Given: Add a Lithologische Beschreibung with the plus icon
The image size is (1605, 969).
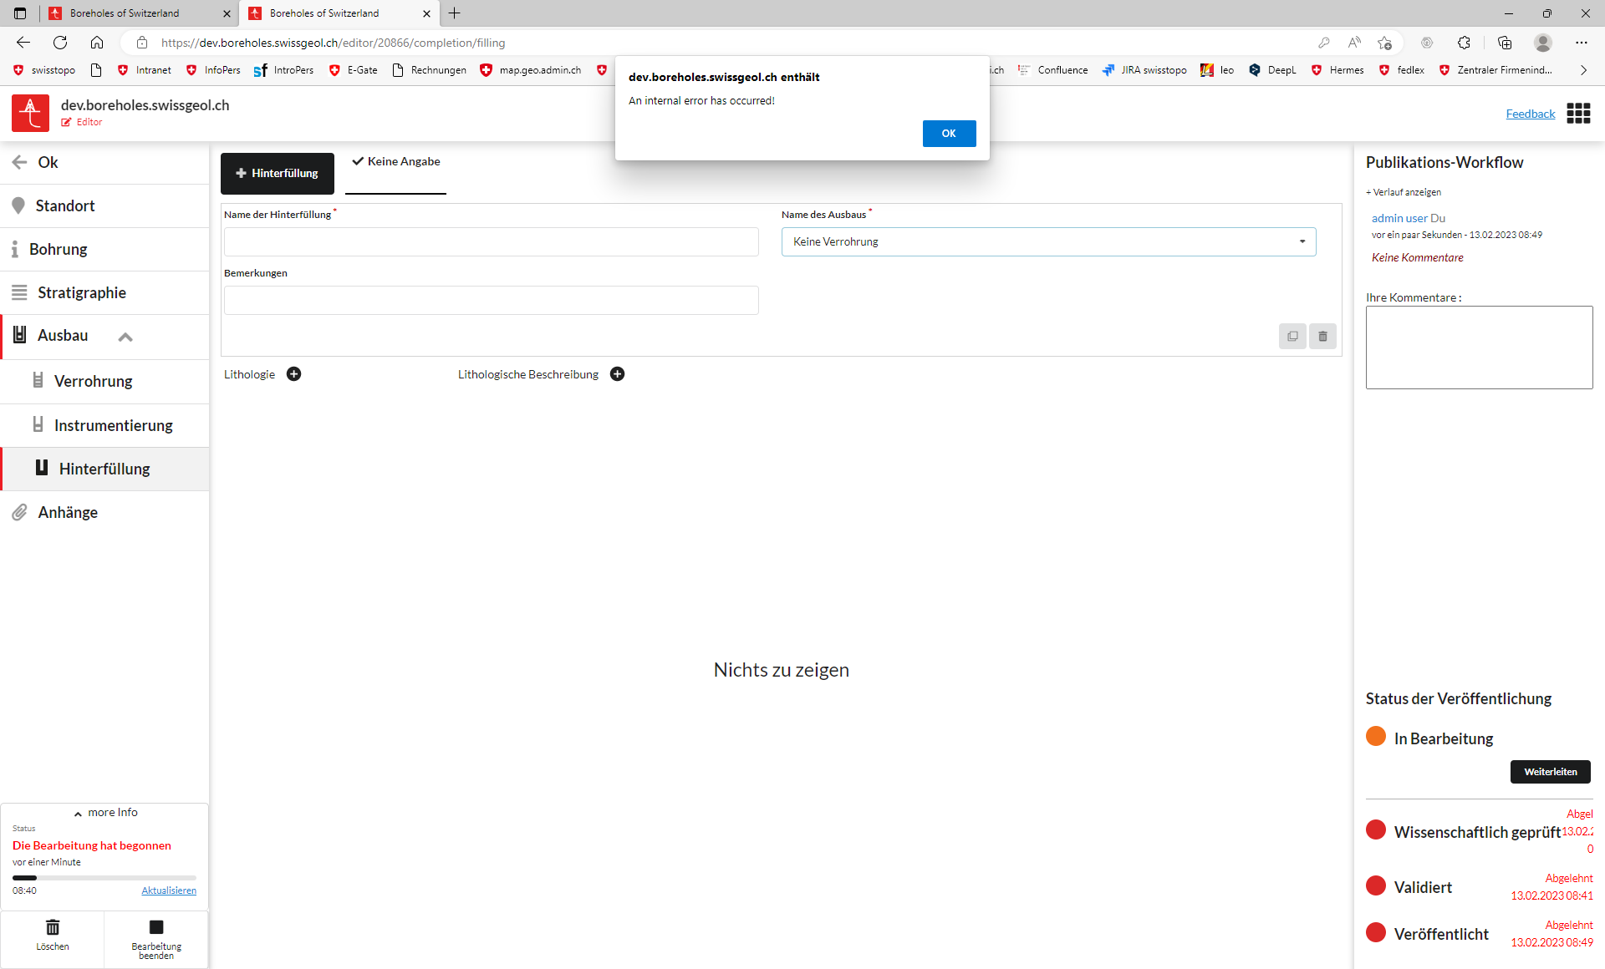Looking at the screenshot, I should pyautogui.click(x=618, y=374).
